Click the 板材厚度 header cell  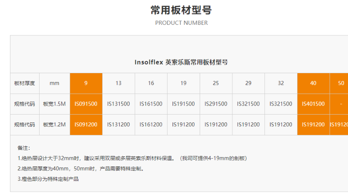click(x=24, y=83)
